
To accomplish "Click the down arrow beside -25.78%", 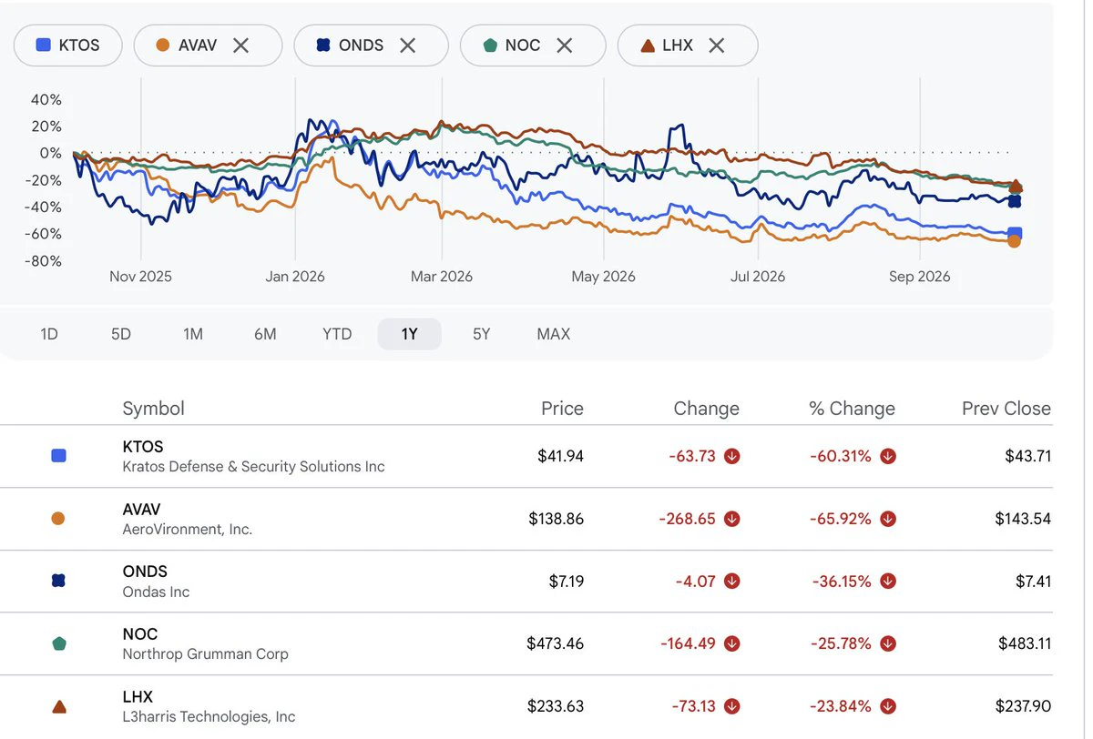I will pyautogui.click(x=888, y=643).
